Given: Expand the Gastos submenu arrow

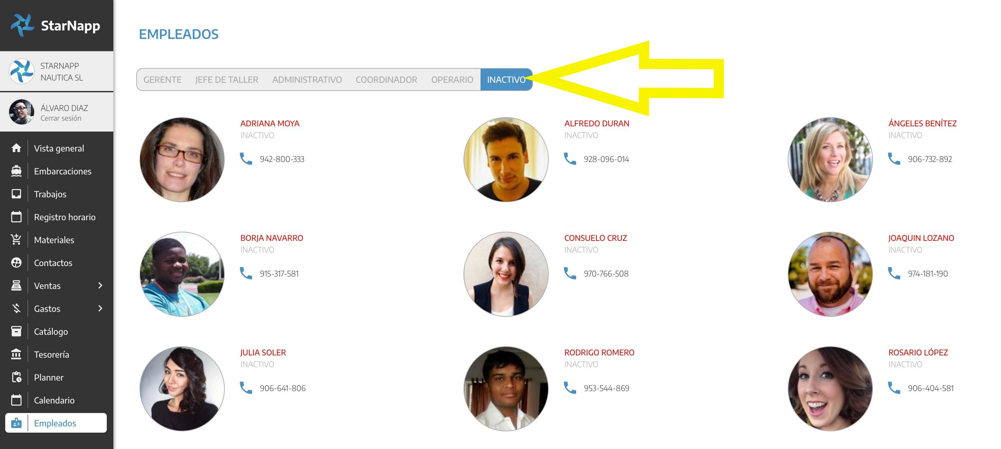Looking at the screenshot, I should coord(100,309).
